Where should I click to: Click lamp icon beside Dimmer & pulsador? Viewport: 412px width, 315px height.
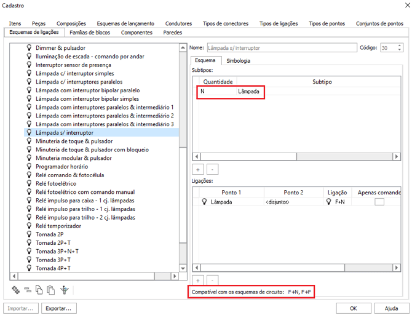click(28, 47)
